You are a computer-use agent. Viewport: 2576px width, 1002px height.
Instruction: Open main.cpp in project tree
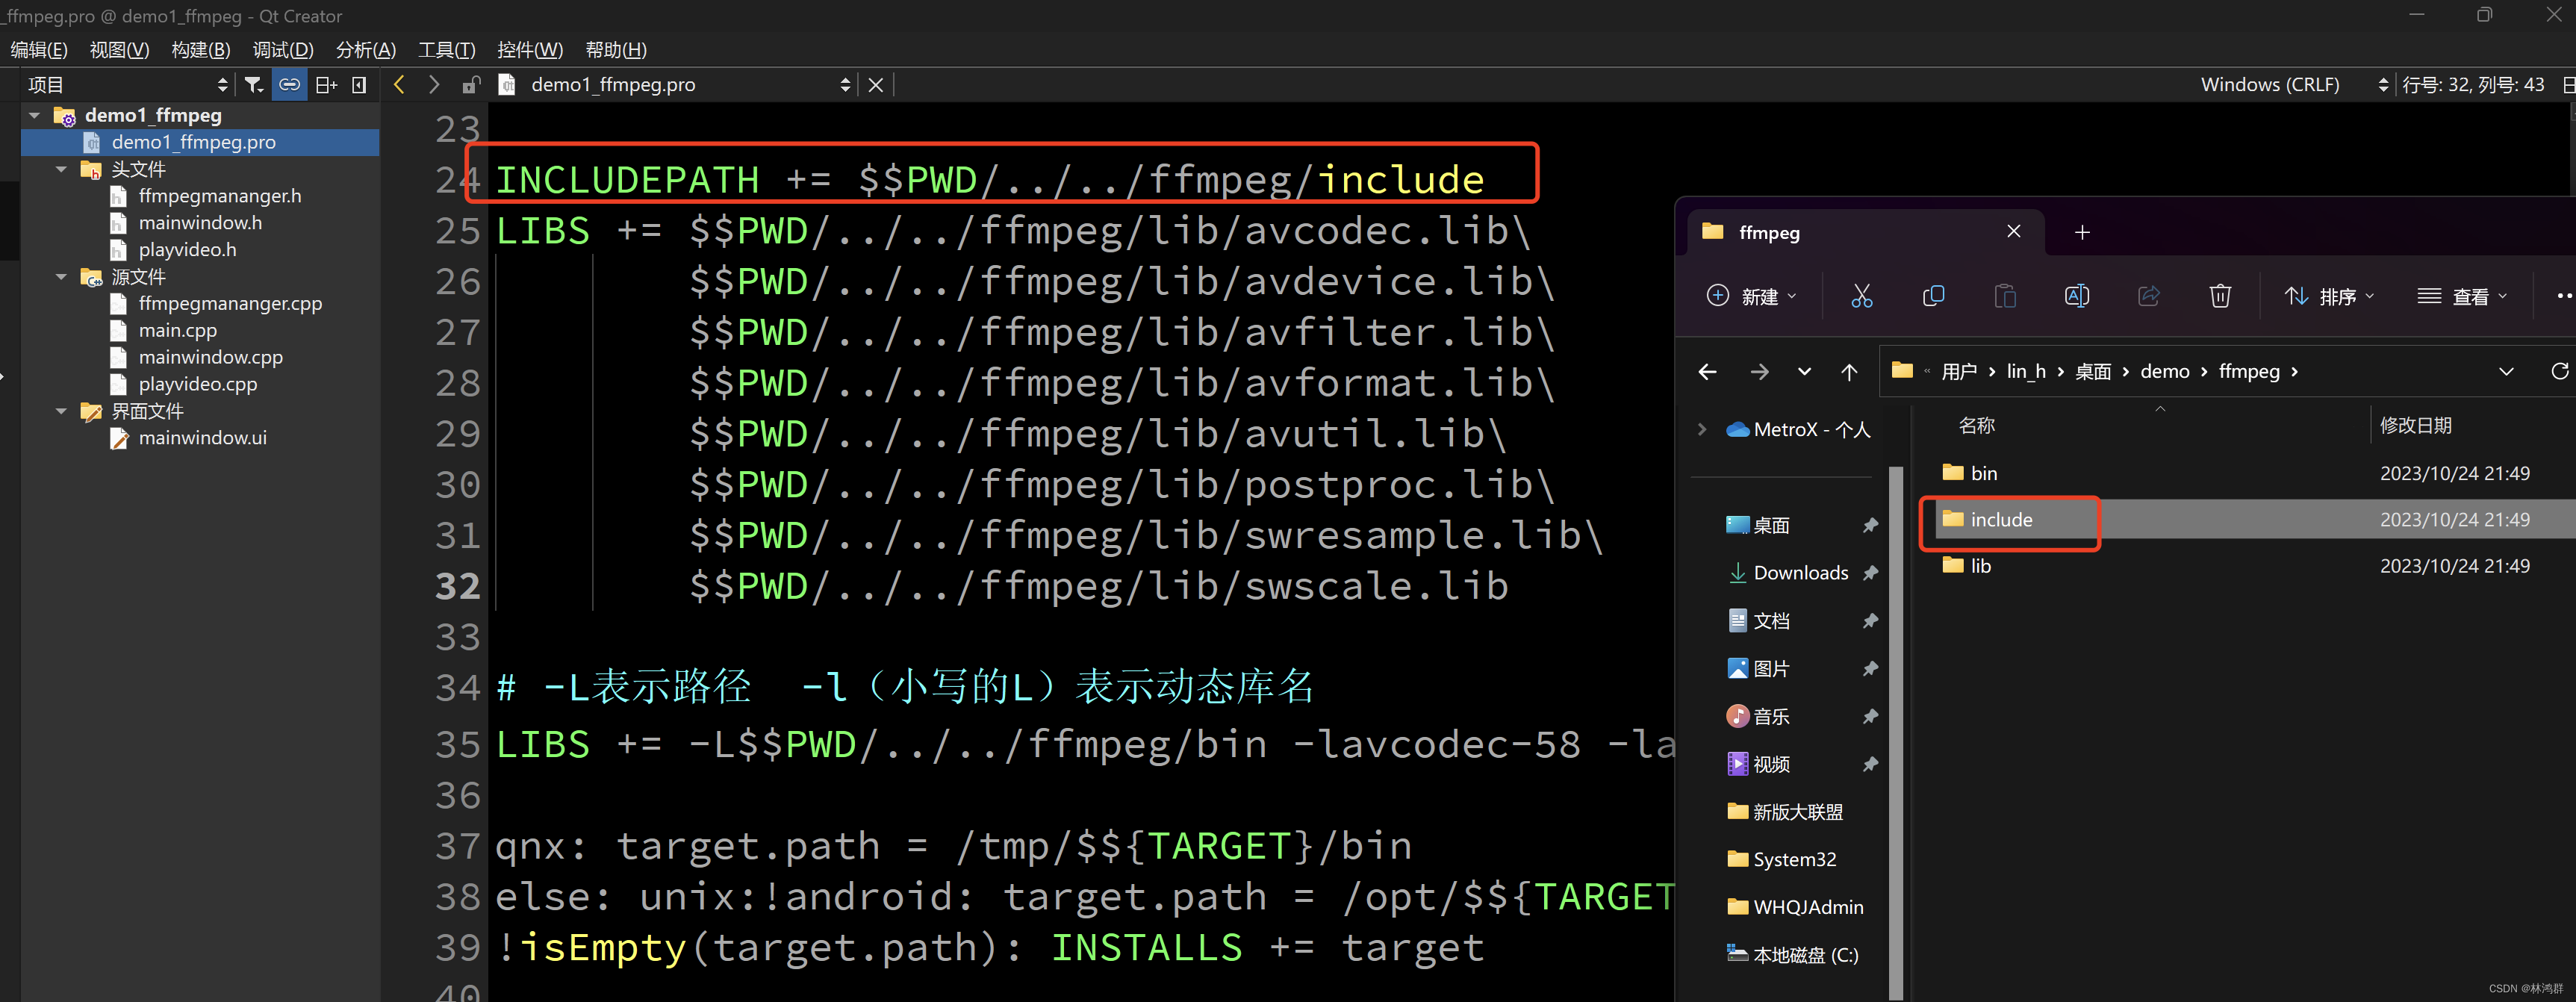point(177,330)
